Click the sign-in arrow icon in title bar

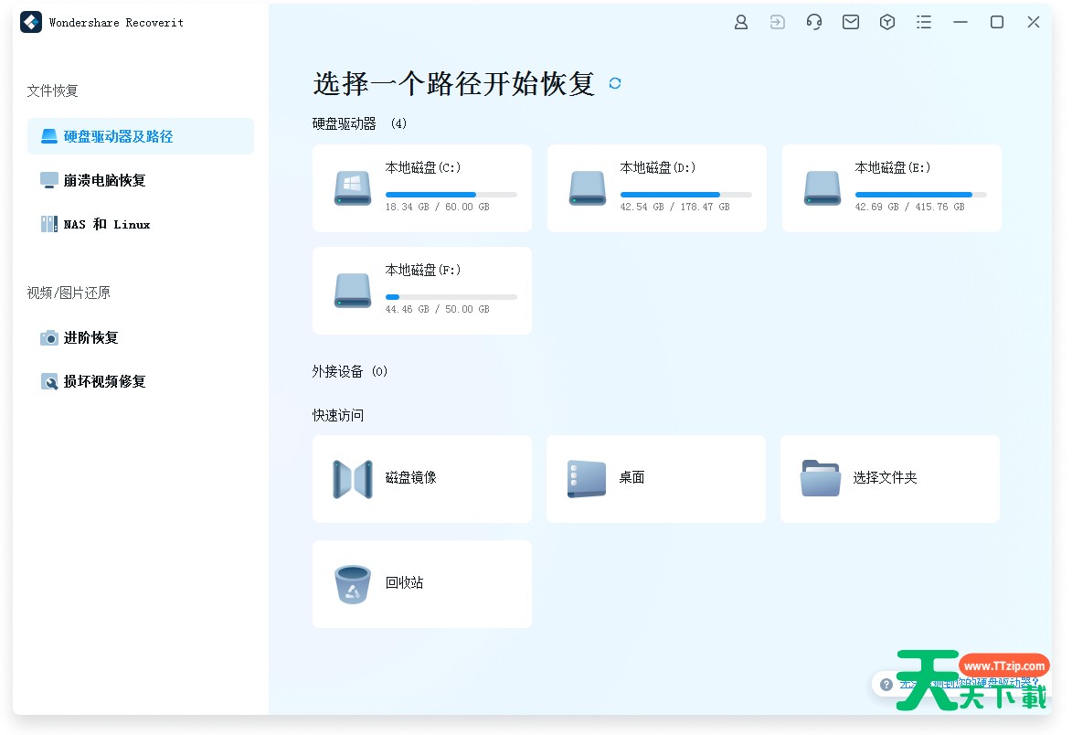pos(778,23)
